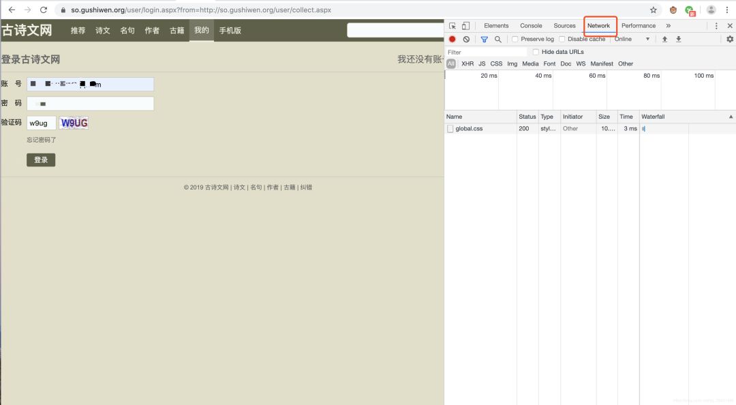This screenshot has width=736, height=405.
Task: Reload the page with refresh icon
Action: pos(44,10)
